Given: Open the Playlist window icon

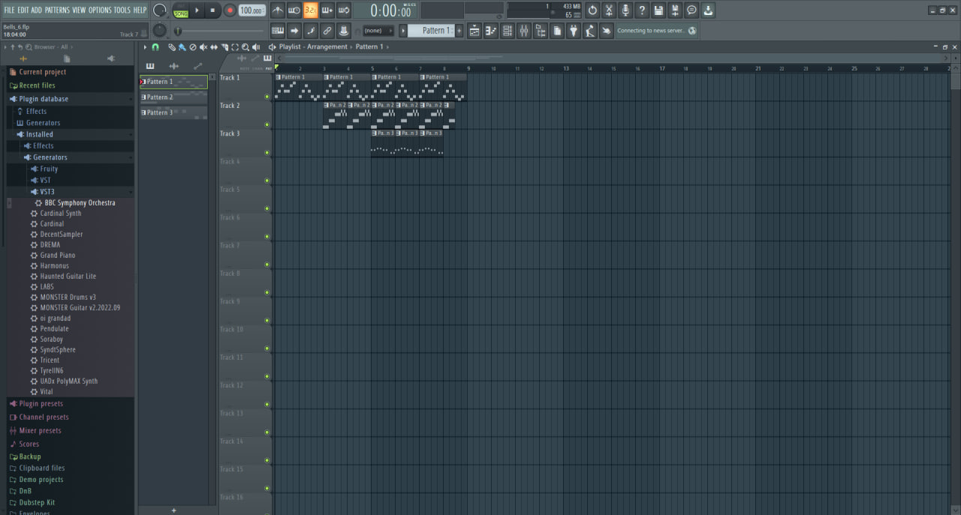Looking at the screenshot, I should (x=474, y=31).
